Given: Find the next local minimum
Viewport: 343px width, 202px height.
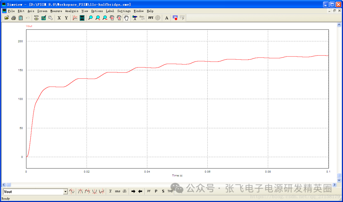Looking at the screenshot, I should (101, 191).
